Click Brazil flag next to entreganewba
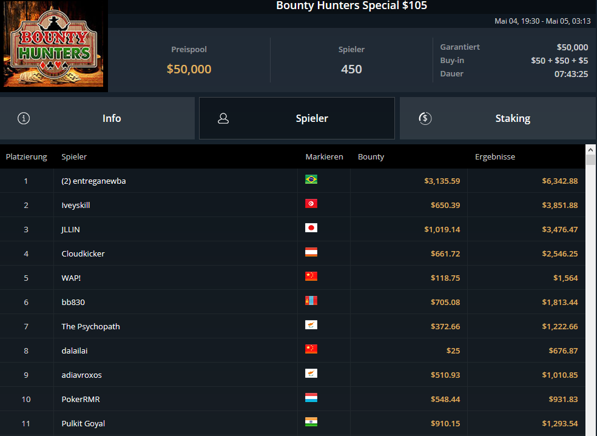The width and height of the screenshot is (597, 436). (311, 179)
